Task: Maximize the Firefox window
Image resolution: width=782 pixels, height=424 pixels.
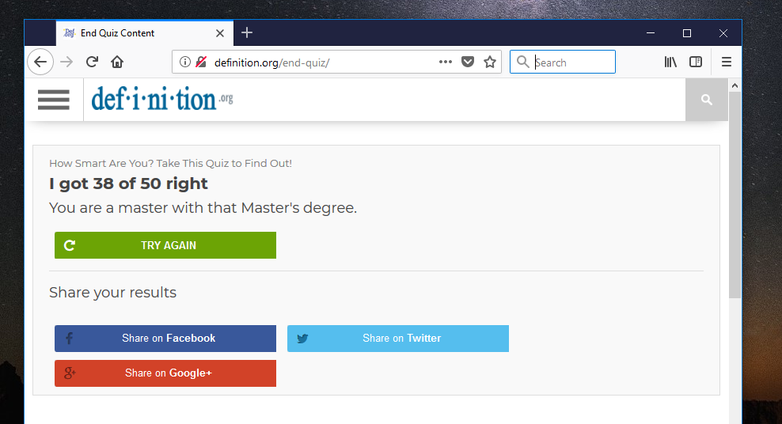Action: 687,33
